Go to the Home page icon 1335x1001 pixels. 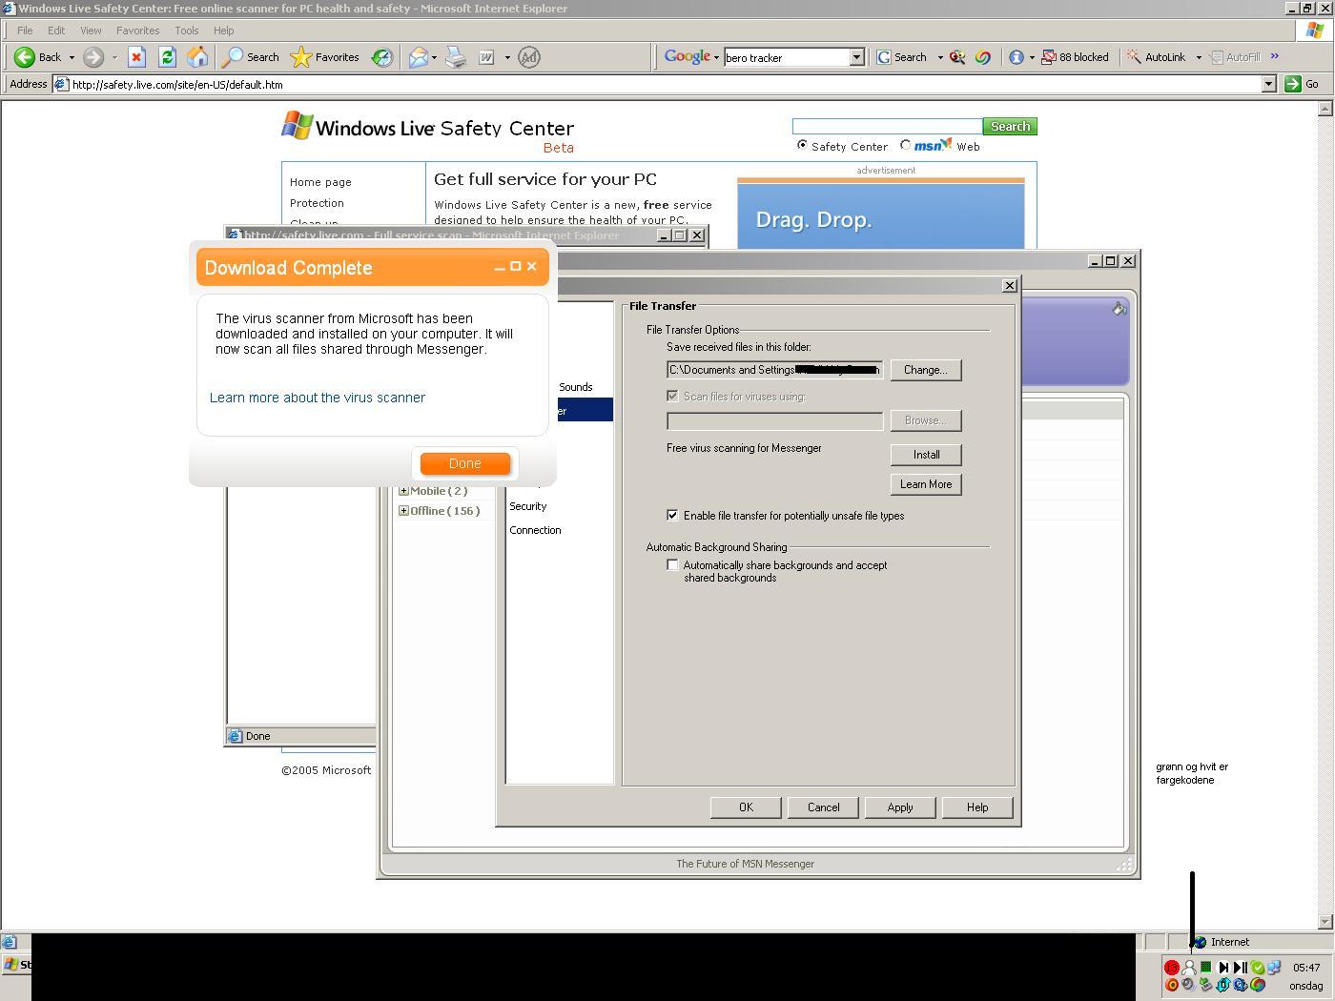pyautogui.click(x=197, y=57)
